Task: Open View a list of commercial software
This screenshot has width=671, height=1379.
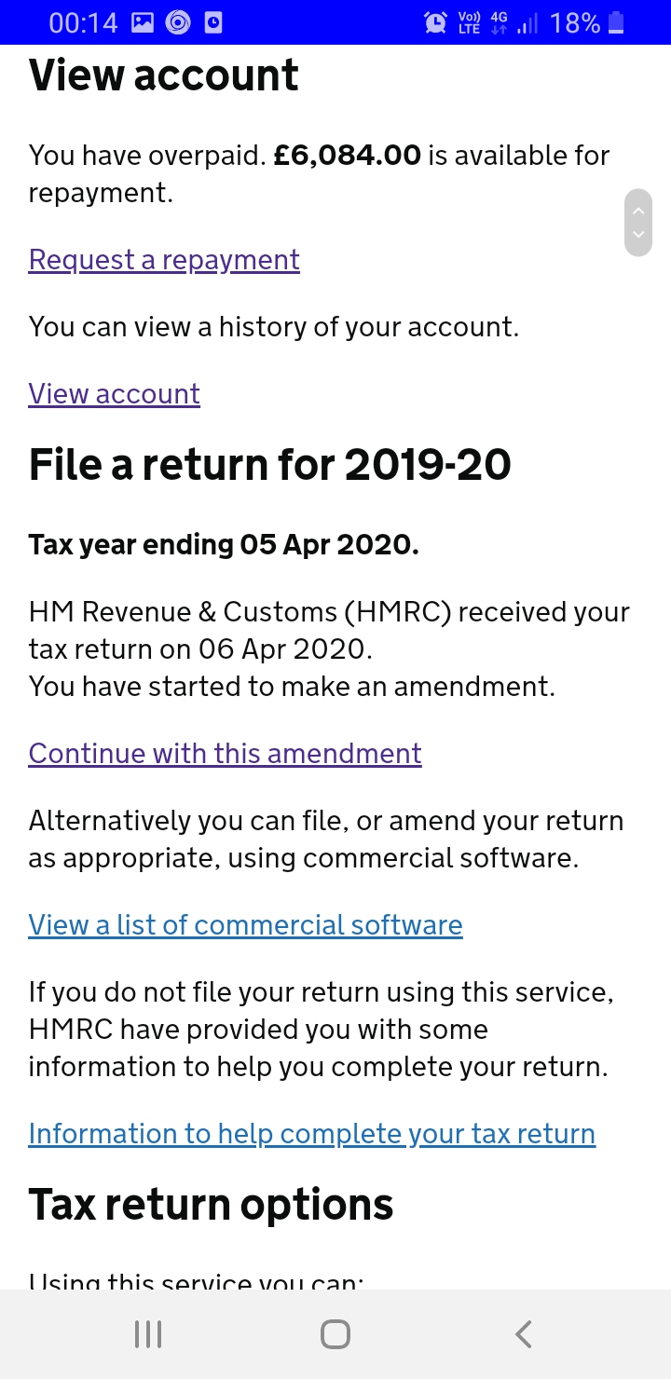Action: [245, 924]
